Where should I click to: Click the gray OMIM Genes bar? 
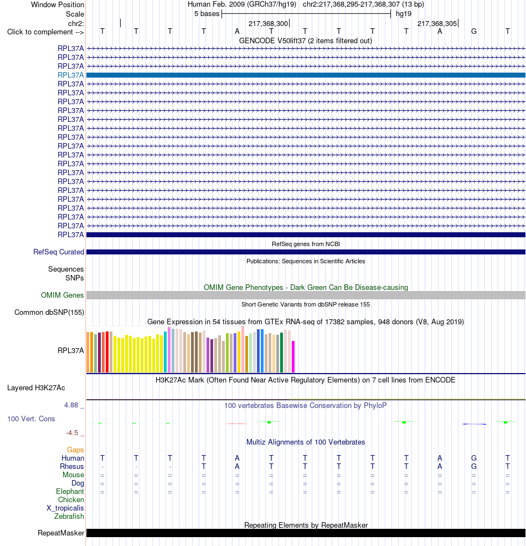[x=306, y=295]
